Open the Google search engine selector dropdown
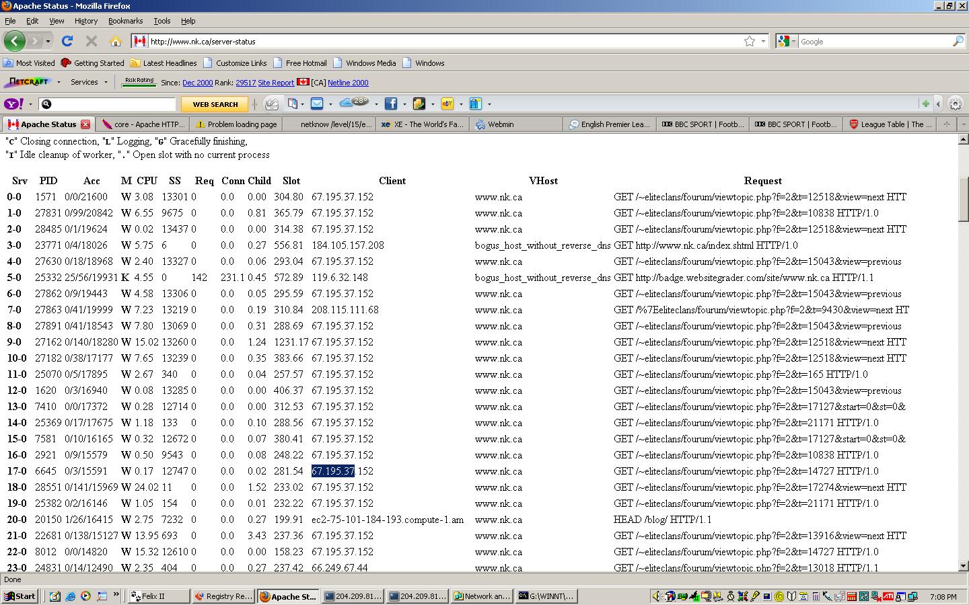Image resolution: width=969 pixels, height=605 pixels. [x=787, y=41]
